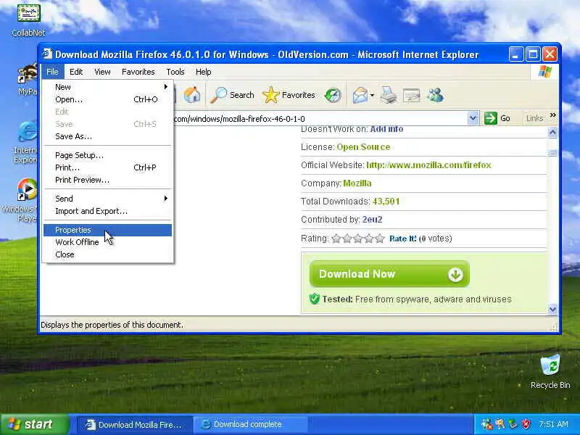This screenshot has height=435, width=580.
Task: Choose Close from File menu
Action: (107, 255)
